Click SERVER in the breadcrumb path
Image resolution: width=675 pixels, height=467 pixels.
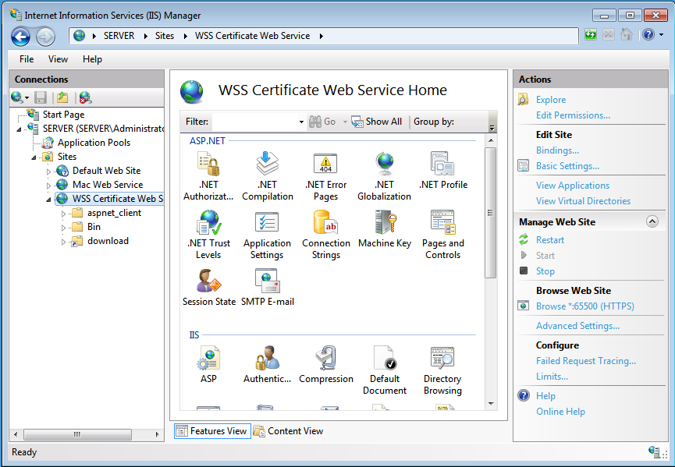coord(119,36)
